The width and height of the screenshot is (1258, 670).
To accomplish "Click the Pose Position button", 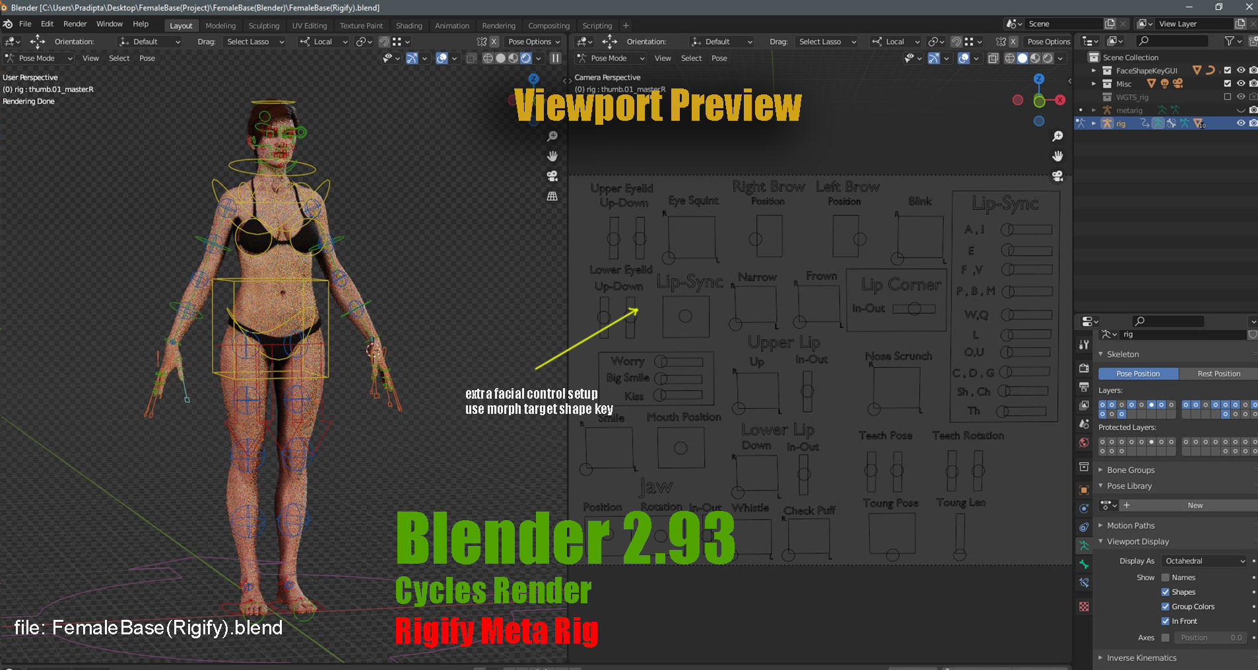I will [1138, 374].
